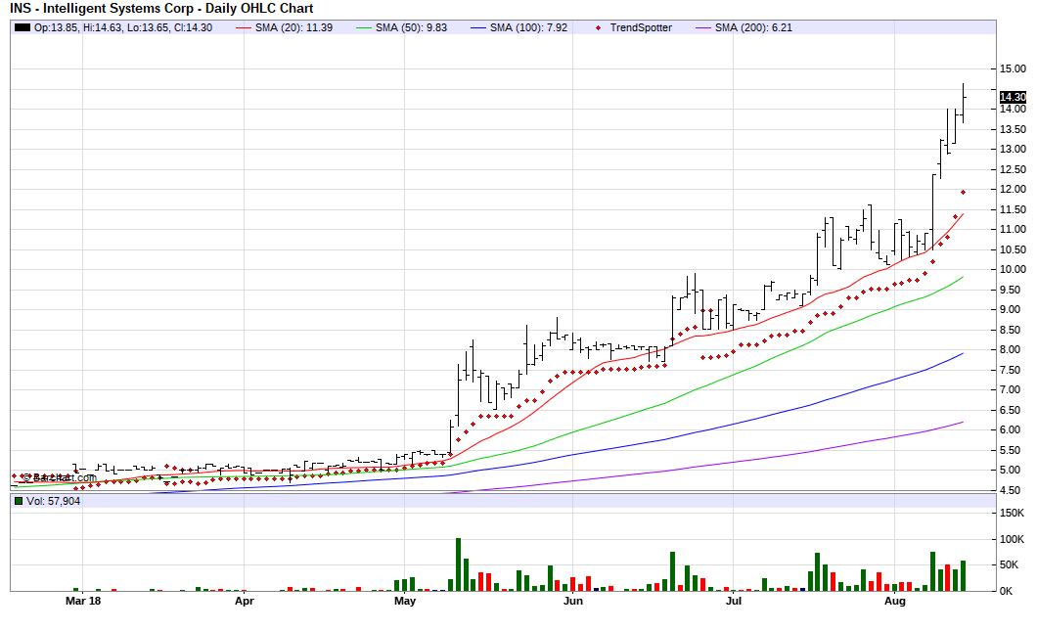The width and height of the screenshot is (1037, 631).
Task: Click the 'Vol: 57,904' volume label
Action: click(x=53, y=501)
